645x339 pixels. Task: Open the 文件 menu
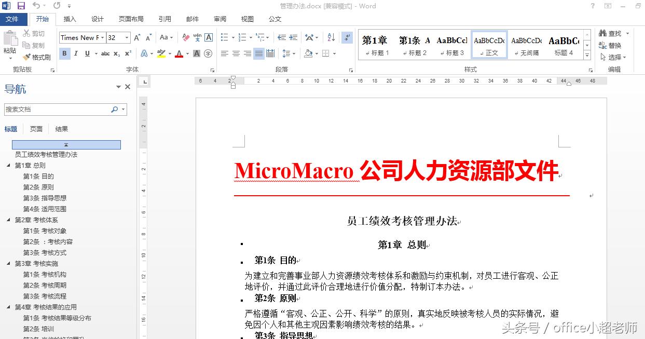pos(13,19)
